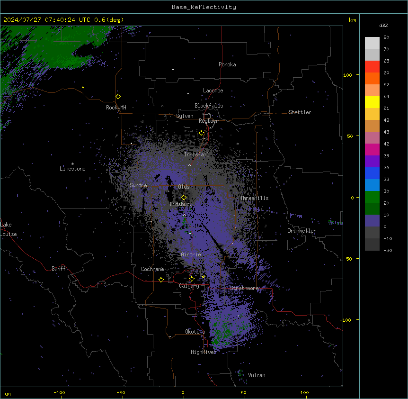Click the -100 tick on the bottom axis
This screenshot has height=399, width=408.
(x=59, y=392)
